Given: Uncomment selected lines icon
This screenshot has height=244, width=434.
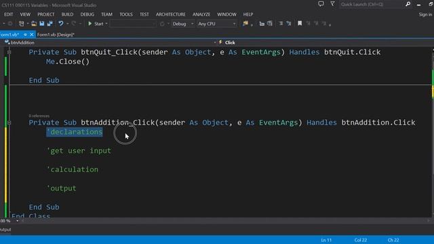Looking at the screenshot, I should coord(289,24).
